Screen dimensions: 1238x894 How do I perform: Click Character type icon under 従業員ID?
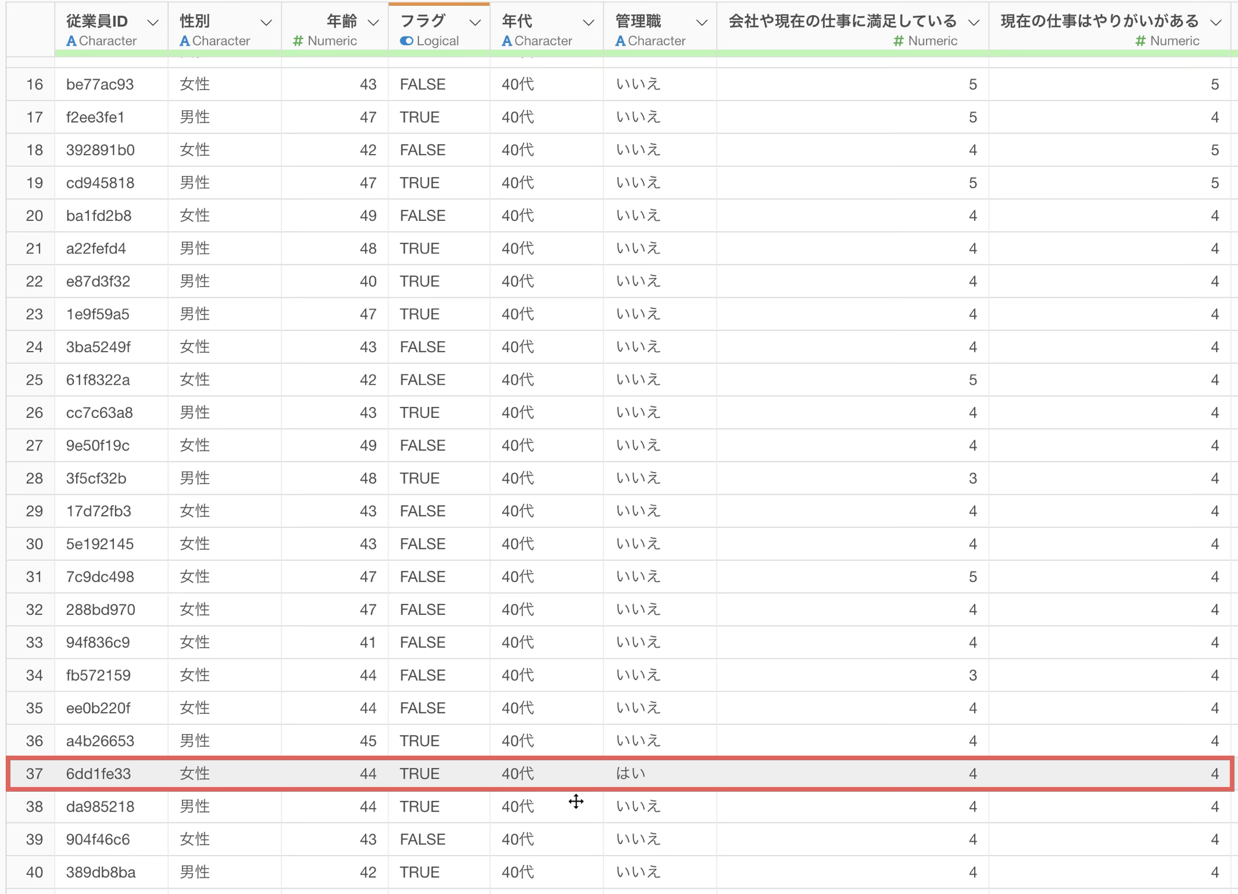[71, 41]
